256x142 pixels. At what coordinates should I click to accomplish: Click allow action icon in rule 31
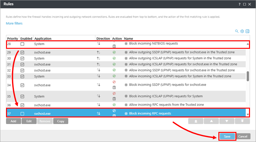[114, 64]
